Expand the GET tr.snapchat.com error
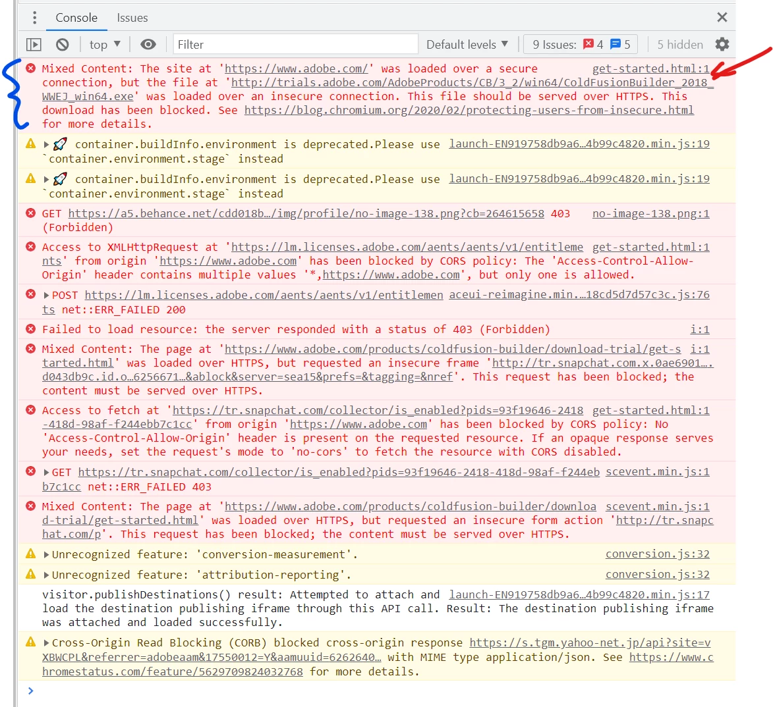 46,473
